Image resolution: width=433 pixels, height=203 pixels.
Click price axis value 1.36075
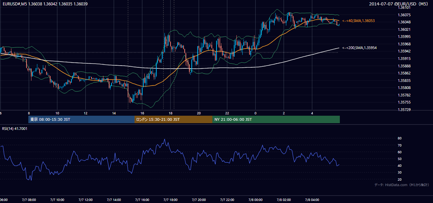pyautogui.click(x=404, y=15)
